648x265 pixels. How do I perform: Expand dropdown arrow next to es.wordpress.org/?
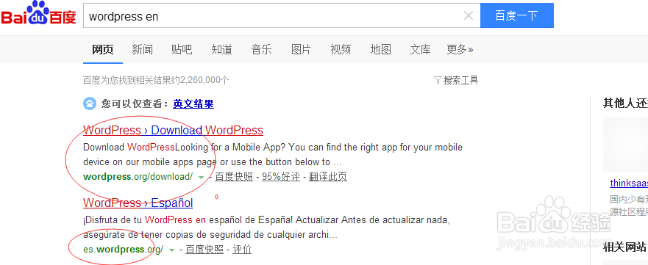tap(172, 250)
